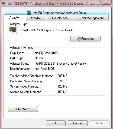Click the graphics adapter card icon
This screenshot has height=129, width=113.
coord(14,30)
